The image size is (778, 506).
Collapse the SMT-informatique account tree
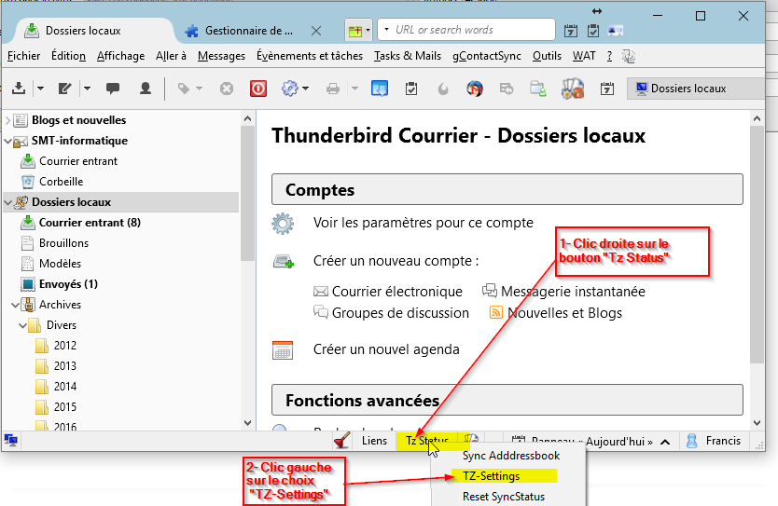[8, 142]
